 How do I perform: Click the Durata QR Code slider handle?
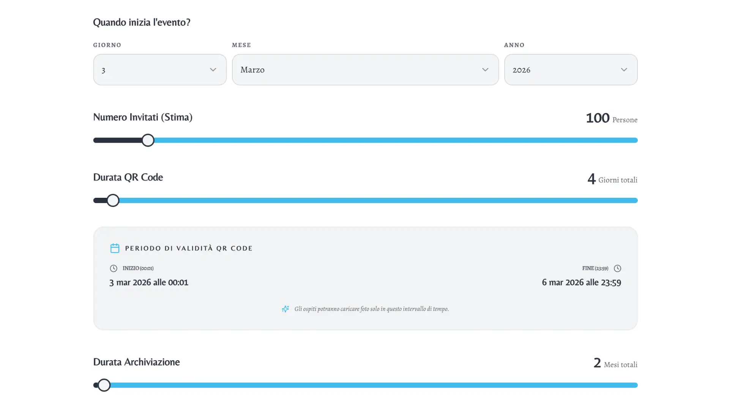[113, 200]
